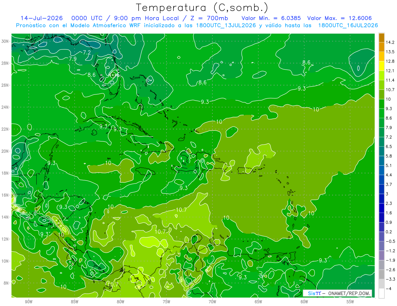397x306 pixels.
Task: Click the '3.7' colorbar label
Action: 389,184
